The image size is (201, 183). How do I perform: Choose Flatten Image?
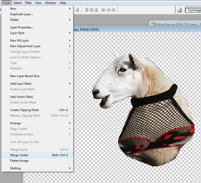[x=38, y=161]
